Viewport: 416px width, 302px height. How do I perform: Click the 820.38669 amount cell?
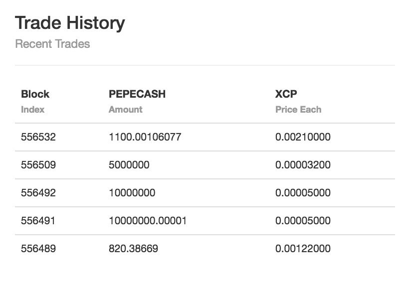point(134,249)
